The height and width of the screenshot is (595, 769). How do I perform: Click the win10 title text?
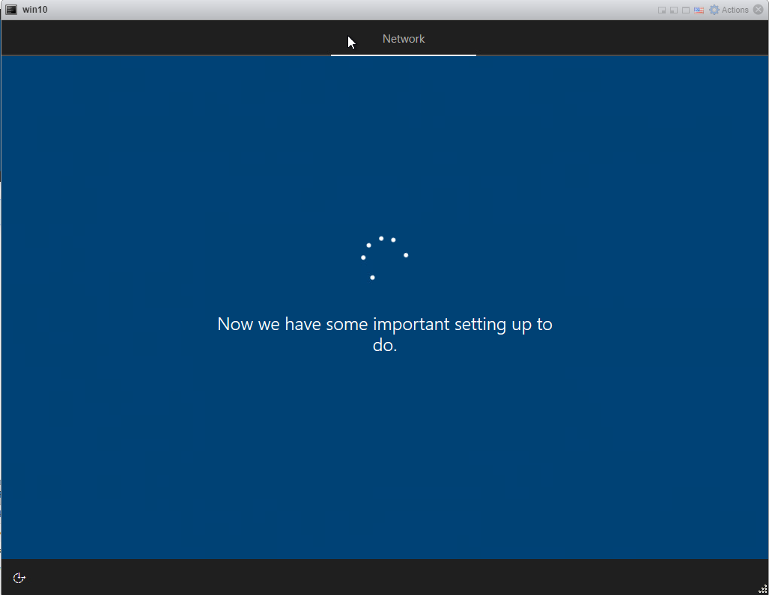(x=35, y=10)
